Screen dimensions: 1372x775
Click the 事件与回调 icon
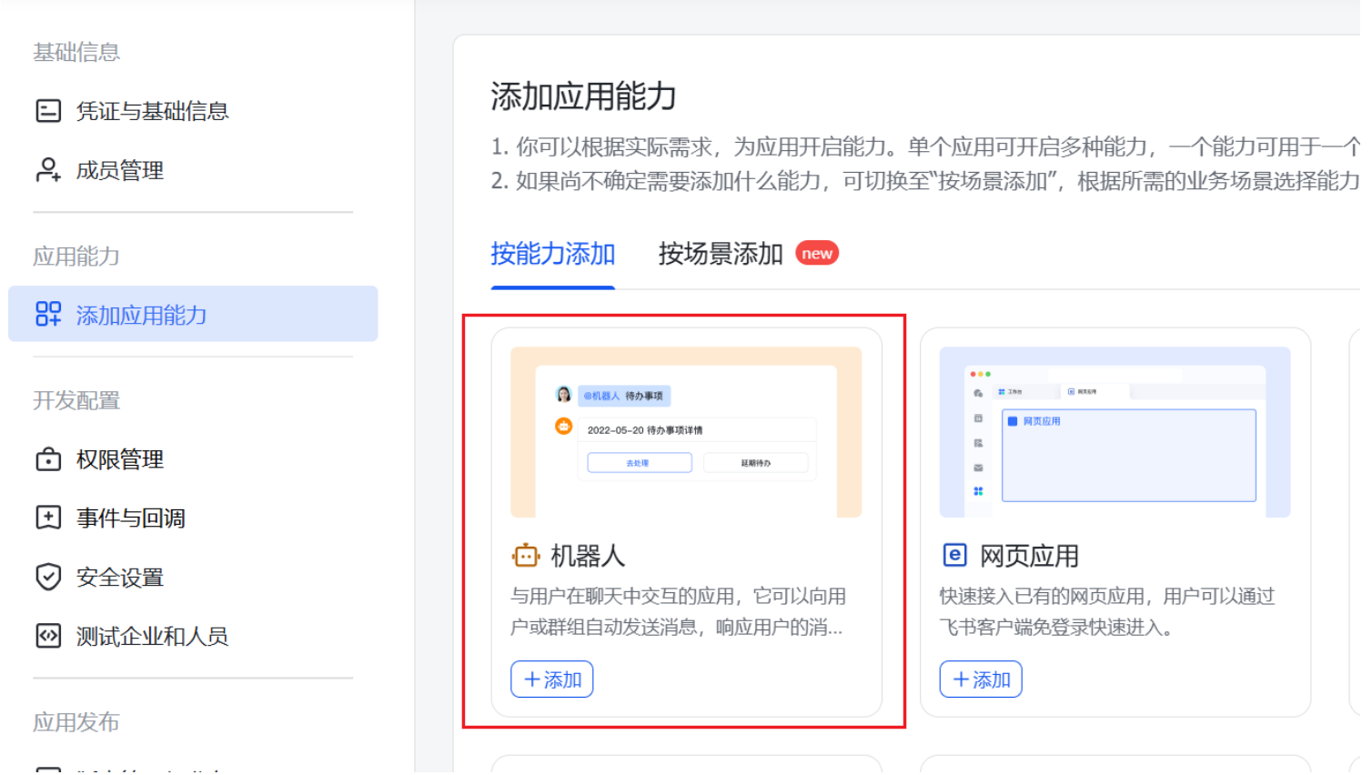[x=48, y=518]
